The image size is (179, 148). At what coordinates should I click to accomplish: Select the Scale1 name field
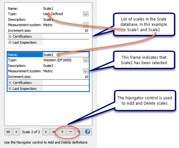(66, 9)
